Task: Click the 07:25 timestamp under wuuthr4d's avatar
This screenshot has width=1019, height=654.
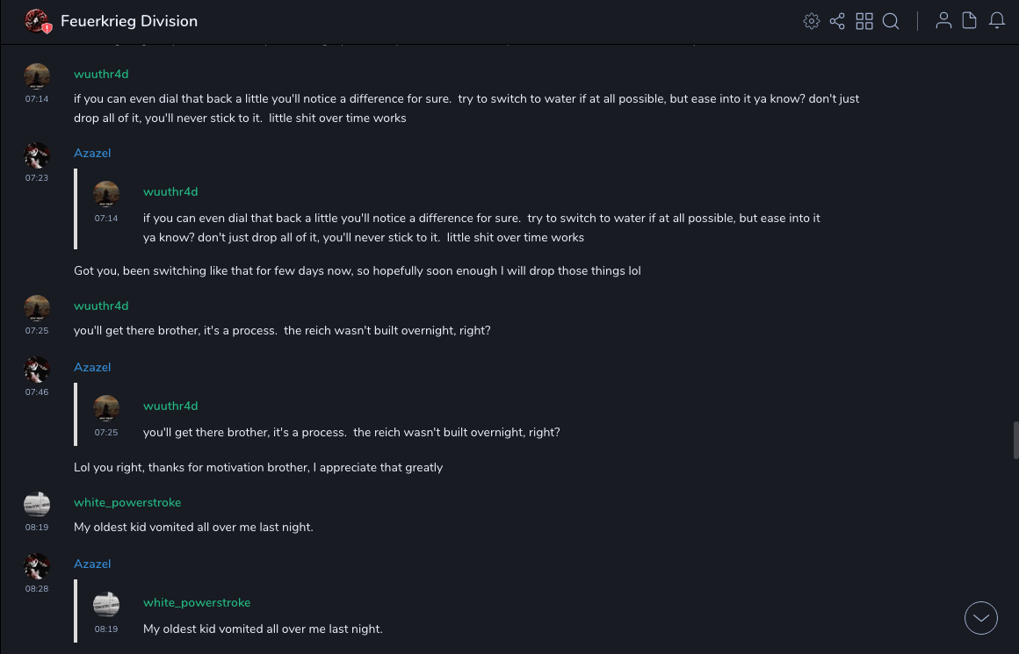Action: click(37, 331)
